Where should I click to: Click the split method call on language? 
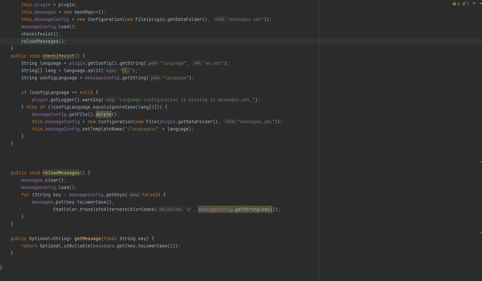point(94,70)
